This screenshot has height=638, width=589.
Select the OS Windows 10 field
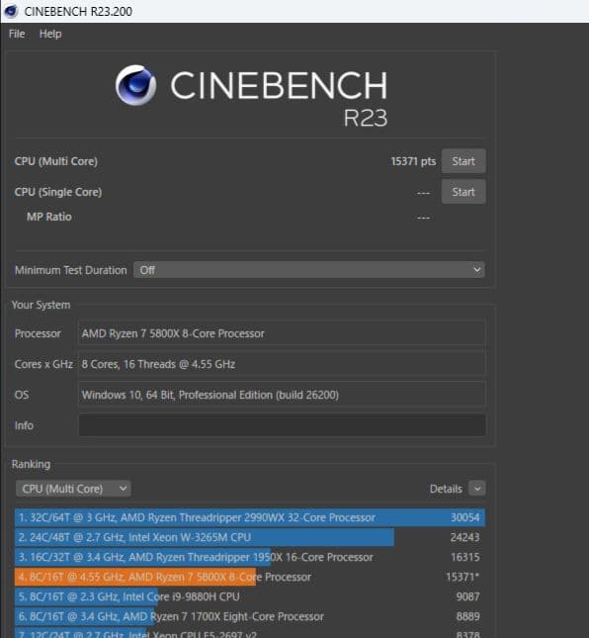282,395
